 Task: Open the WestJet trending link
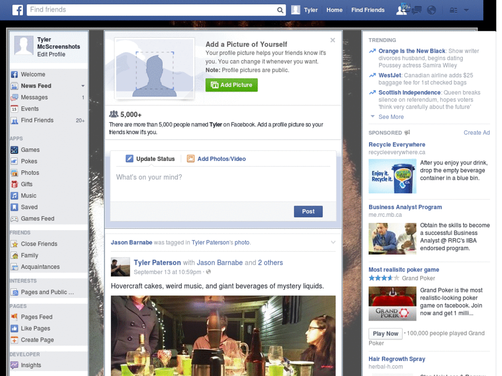click(390, 75)
